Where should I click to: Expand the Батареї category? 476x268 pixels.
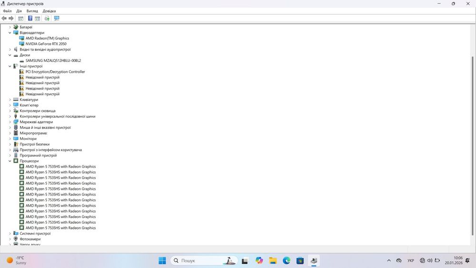click(10, 27)
